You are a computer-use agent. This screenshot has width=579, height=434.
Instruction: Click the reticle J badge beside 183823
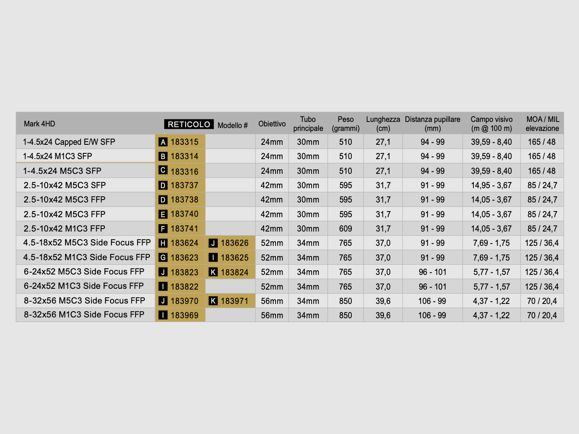(163, 272)
